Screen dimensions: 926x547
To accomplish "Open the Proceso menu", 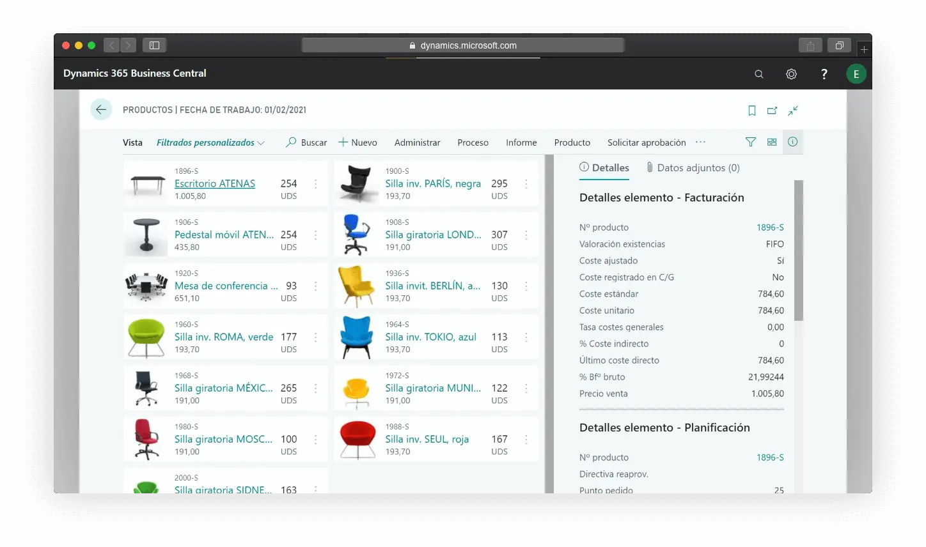I will tap(473, 143).
